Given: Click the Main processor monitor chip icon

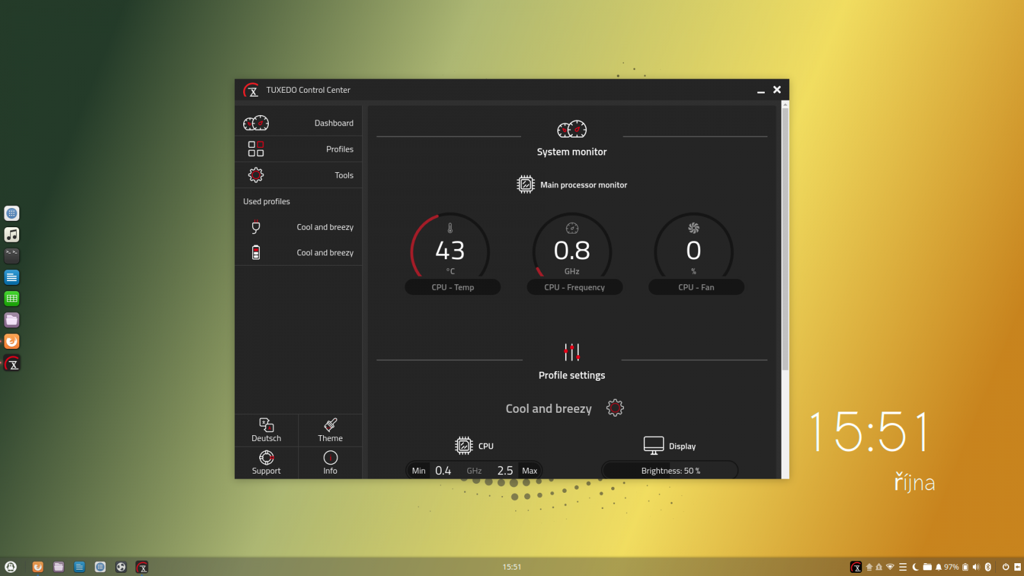Looking at the screenshot, I should click(x=525, y=184).
